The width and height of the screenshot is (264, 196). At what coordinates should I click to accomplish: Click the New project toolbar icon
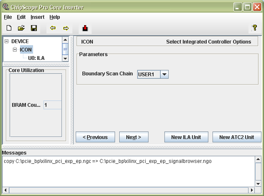9,28
